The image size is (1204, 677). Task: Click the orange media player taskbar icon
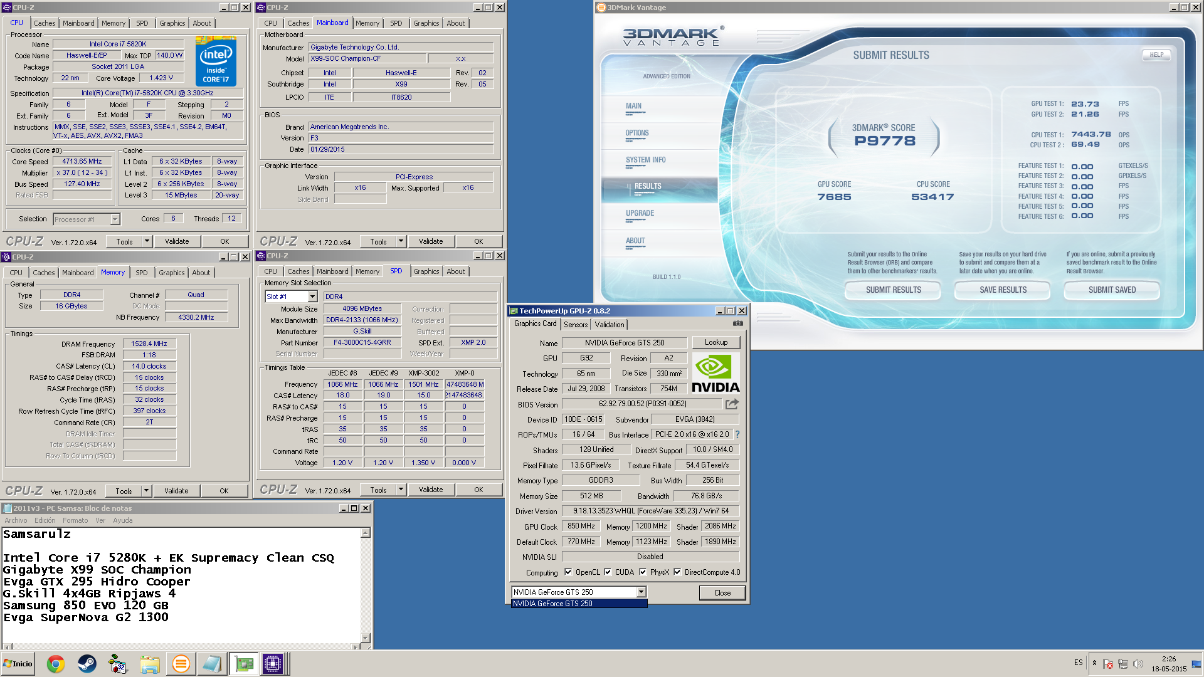(181, 664)
